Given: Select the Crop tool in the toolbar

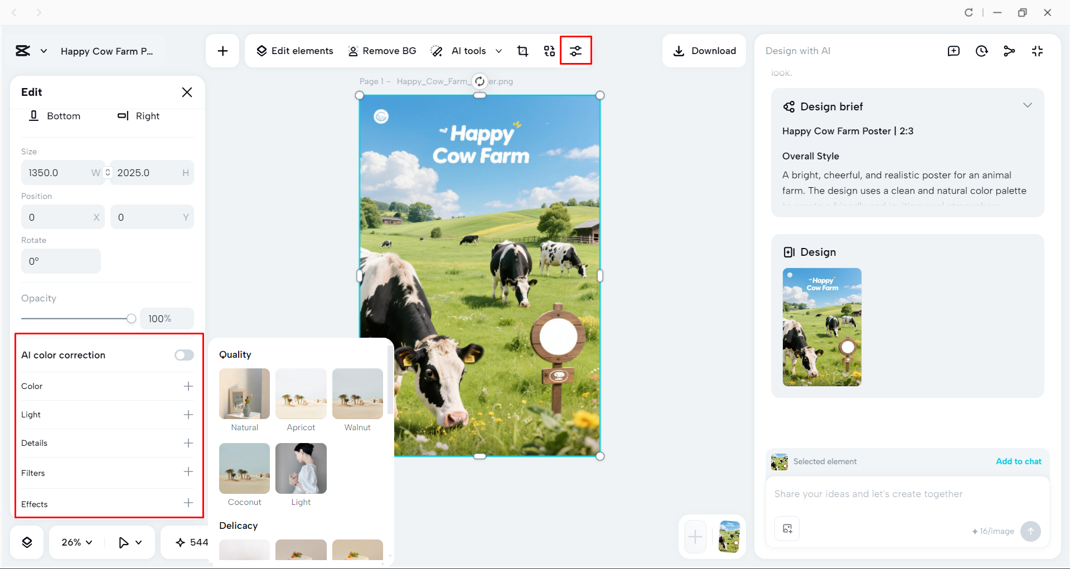Looking at the screenshot, I should tap(522, 50).
